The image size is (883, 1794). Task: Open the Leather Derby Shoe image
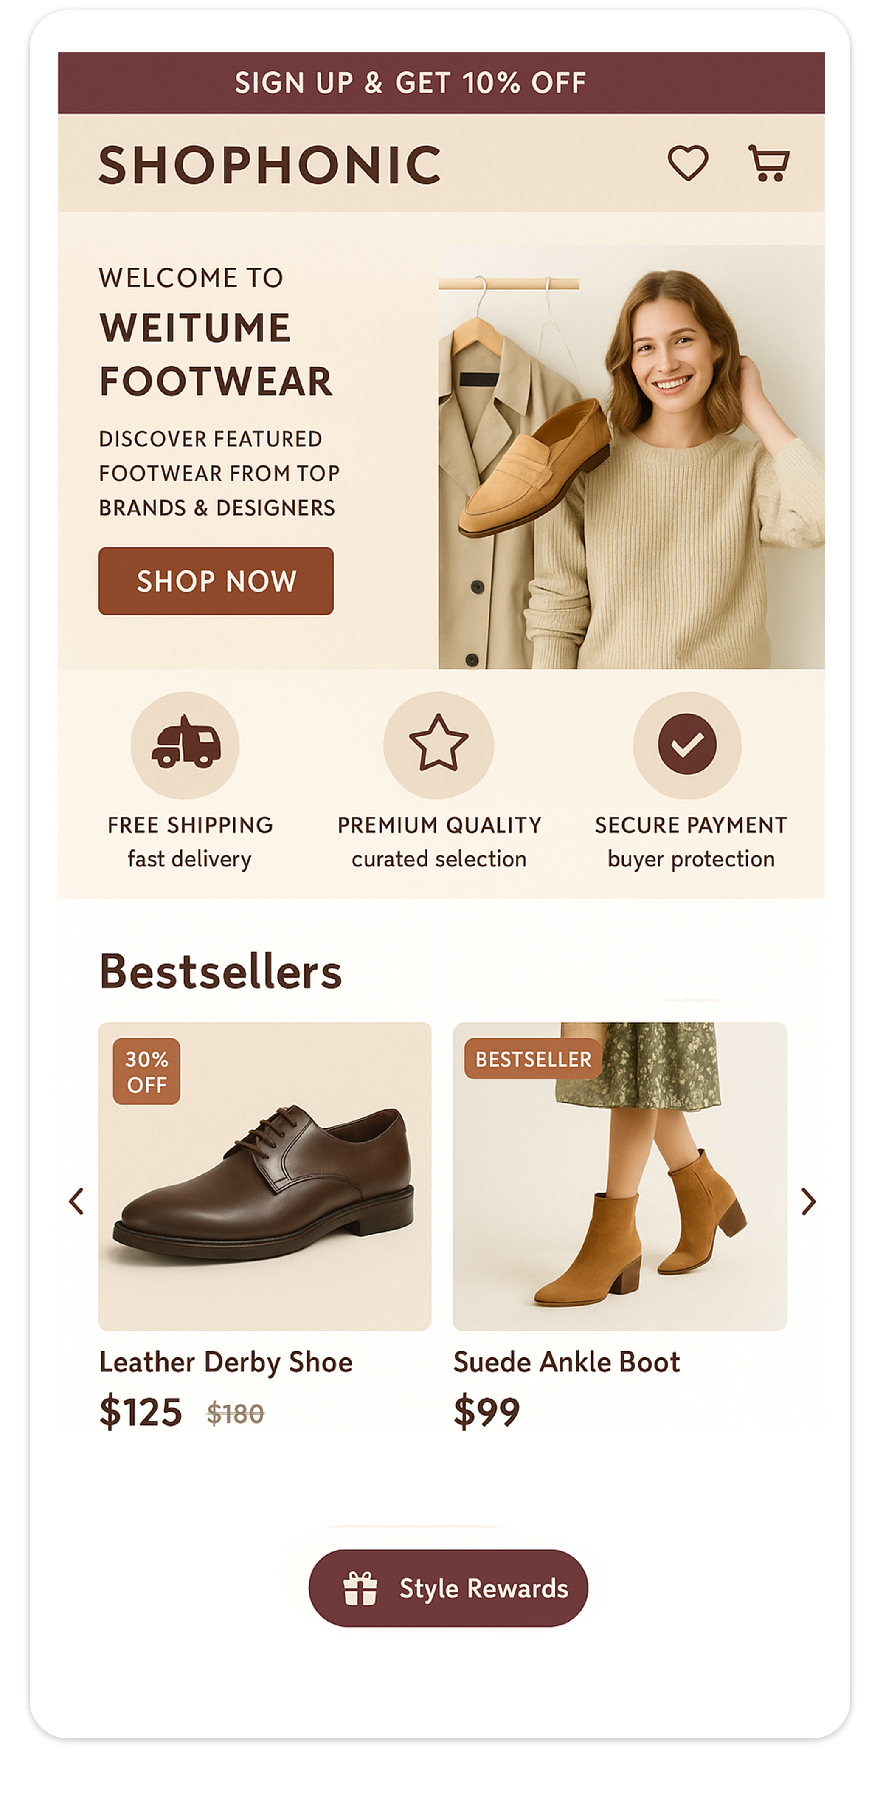point(264,1176)
